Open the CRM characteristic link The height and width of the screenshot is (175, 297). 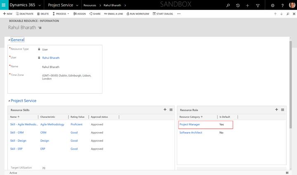click(43, 132)
